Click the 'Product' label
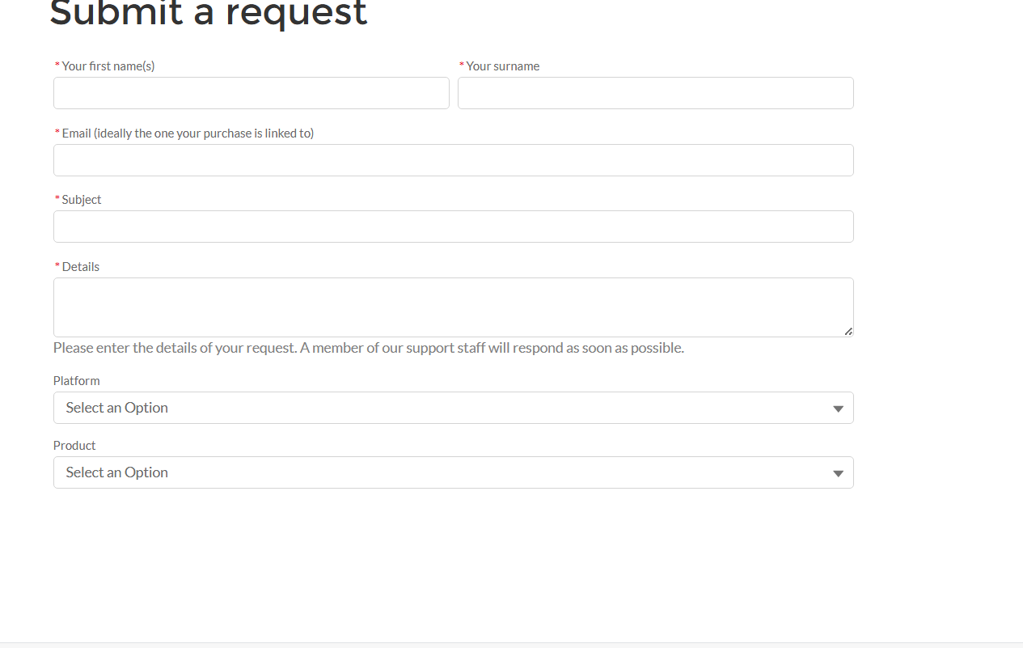The image size is (1023, 648). coord(74,446)
